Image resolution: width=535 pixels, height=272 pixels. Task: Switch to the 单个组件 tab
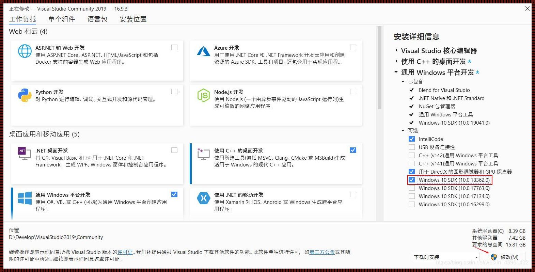click(x=62, y=19)
